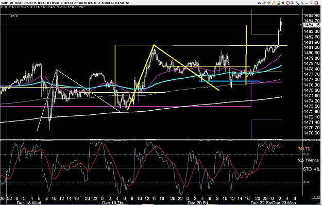This screenshot has width=322, height=205.
Task: Click the dark cloud icon in the toolbar
Action: click(x=259, y=3)
